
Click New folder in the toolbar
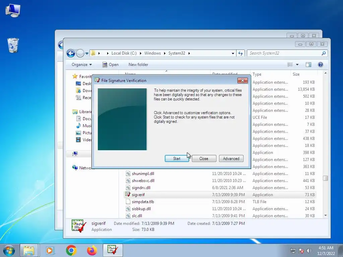coord(138,65)
